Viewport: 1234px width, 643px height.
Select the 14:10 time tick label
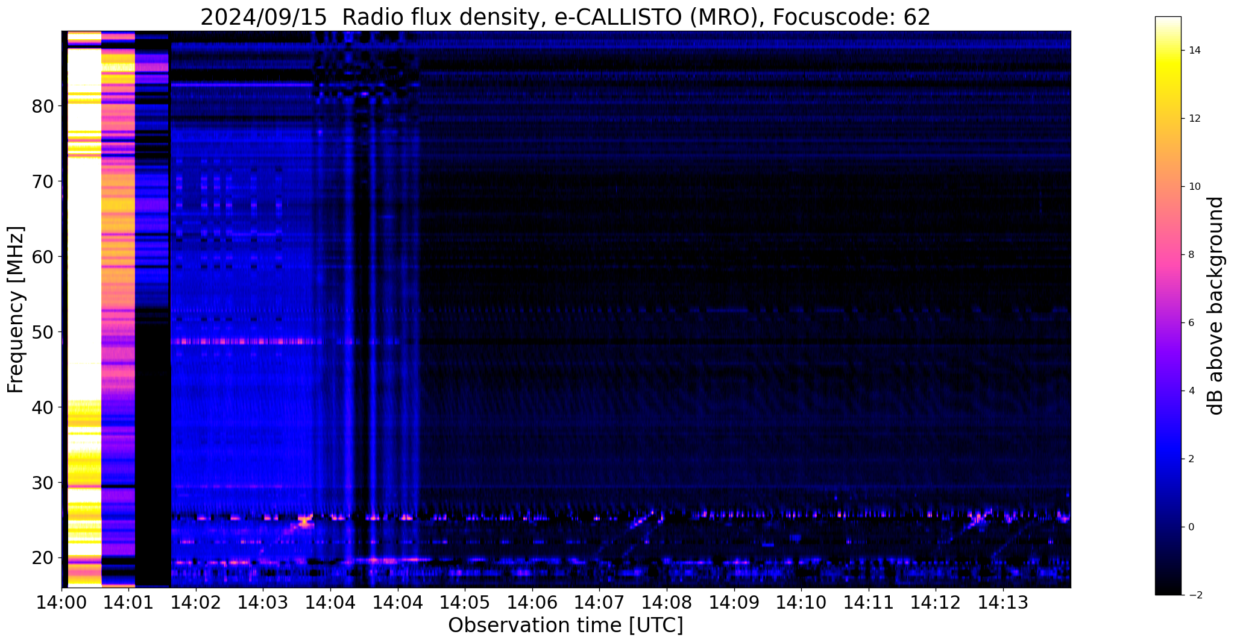pyautogui.click(x=801, y=601)
